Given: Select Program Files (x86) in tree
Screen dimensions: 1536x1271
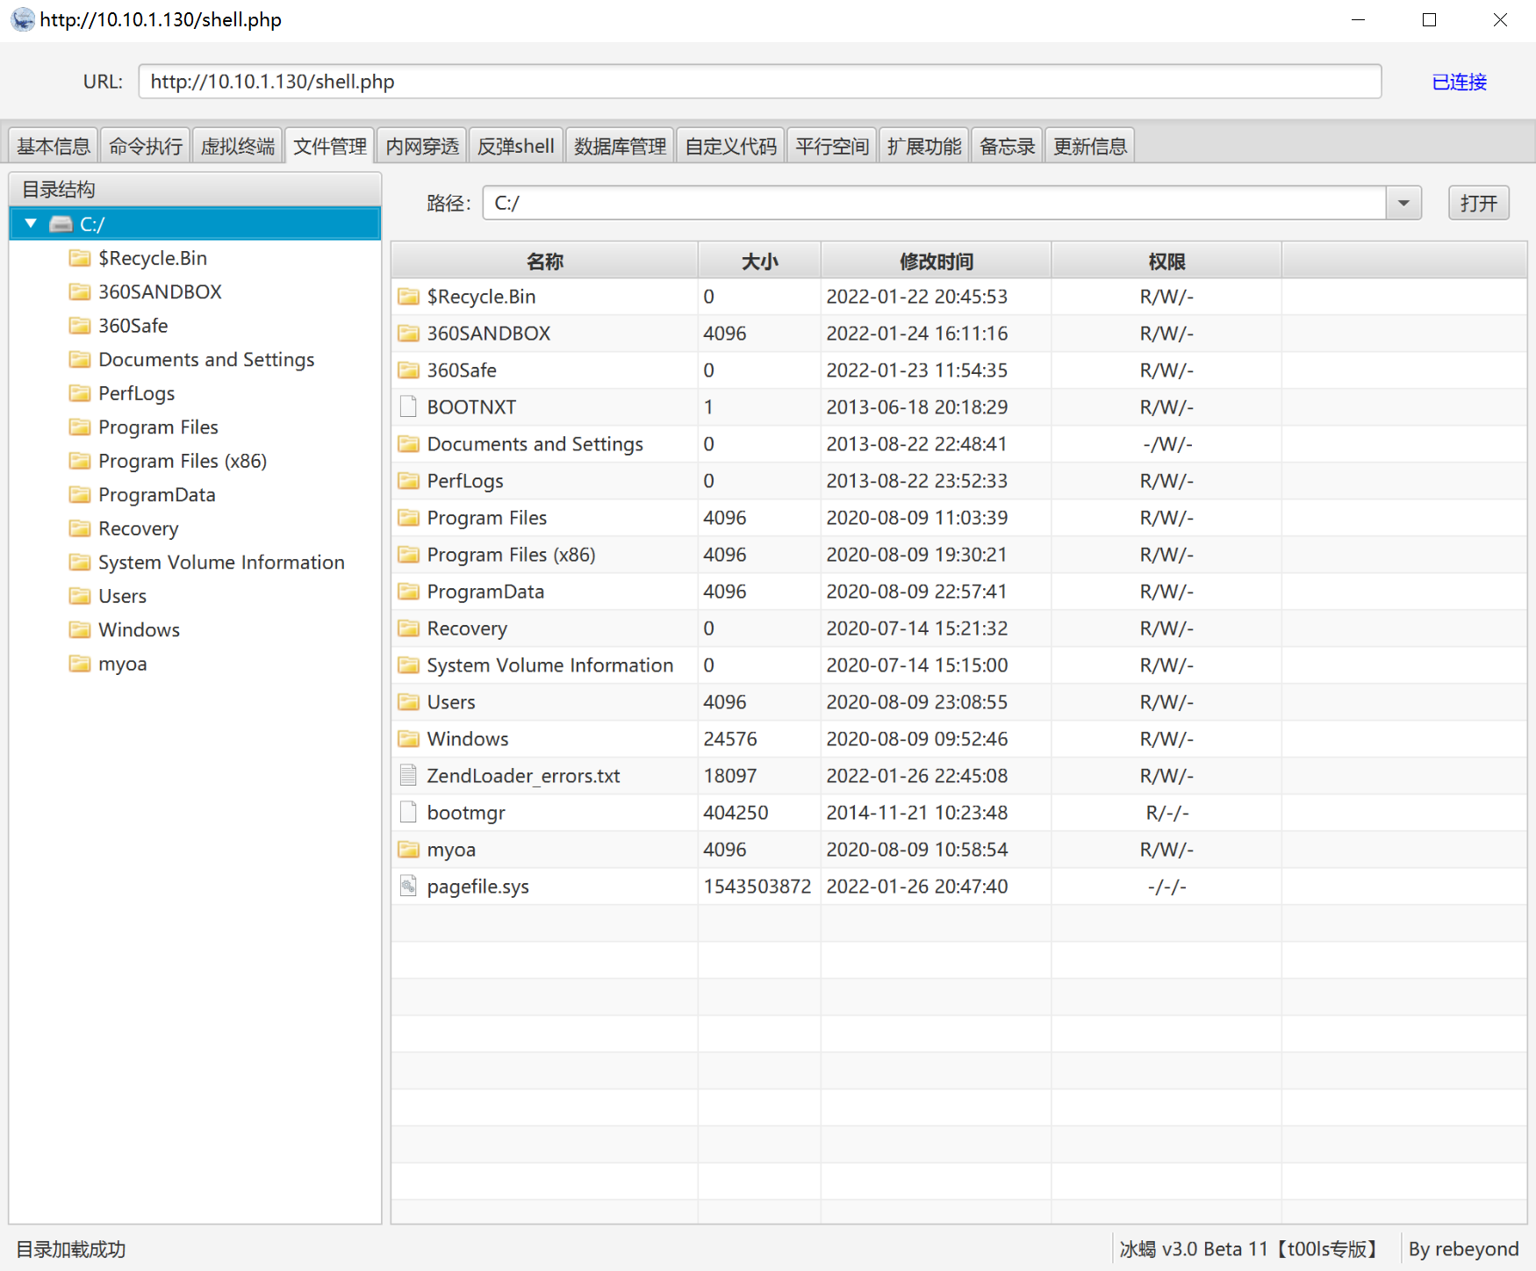Looking at the screenshot, I should tap(183, 461).
